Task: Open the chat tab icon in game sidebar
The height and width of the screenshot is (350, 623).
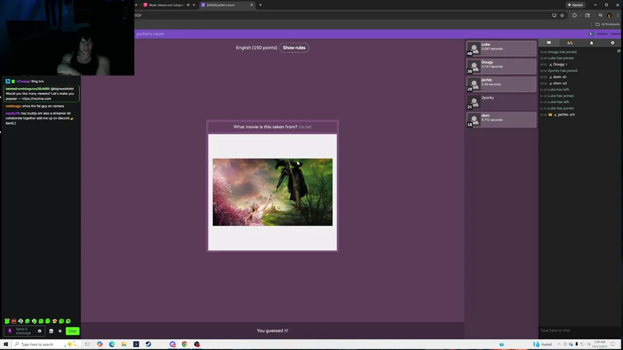Action: tap(549, 43)
